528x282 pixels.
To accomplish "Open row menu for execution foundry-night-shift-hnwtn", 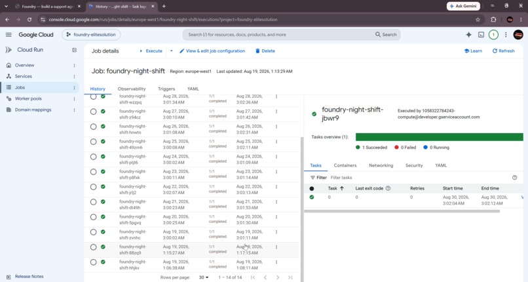I will click(x=276, y=127).
